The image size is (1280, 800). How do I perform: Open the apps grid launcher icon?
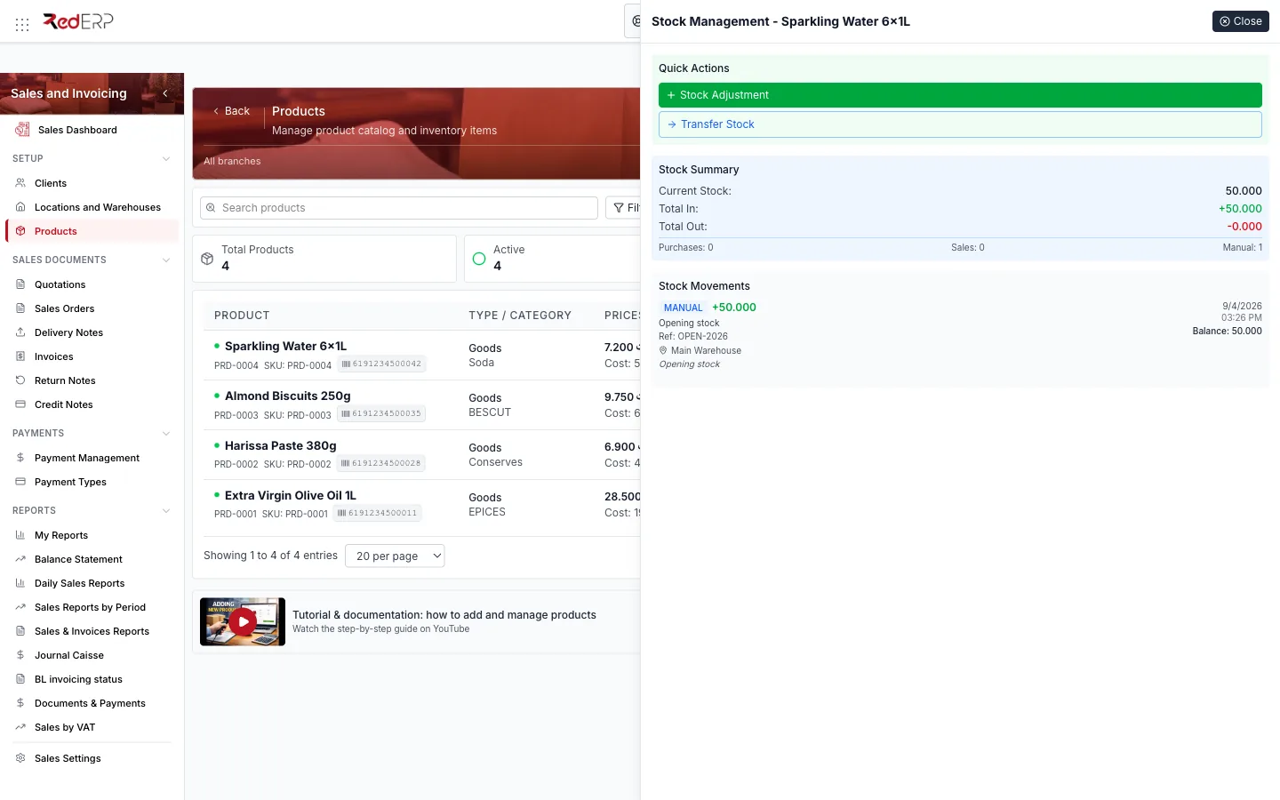pyautogui.click(x=22, y=24)
